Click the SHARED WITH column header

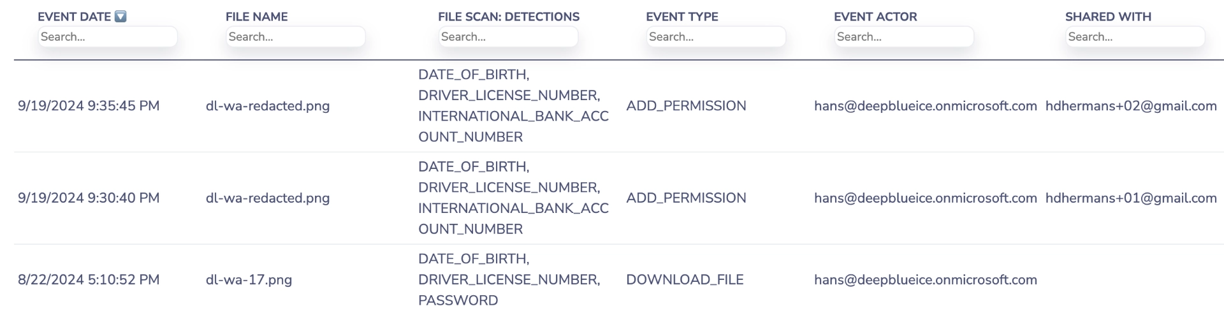1107,17
